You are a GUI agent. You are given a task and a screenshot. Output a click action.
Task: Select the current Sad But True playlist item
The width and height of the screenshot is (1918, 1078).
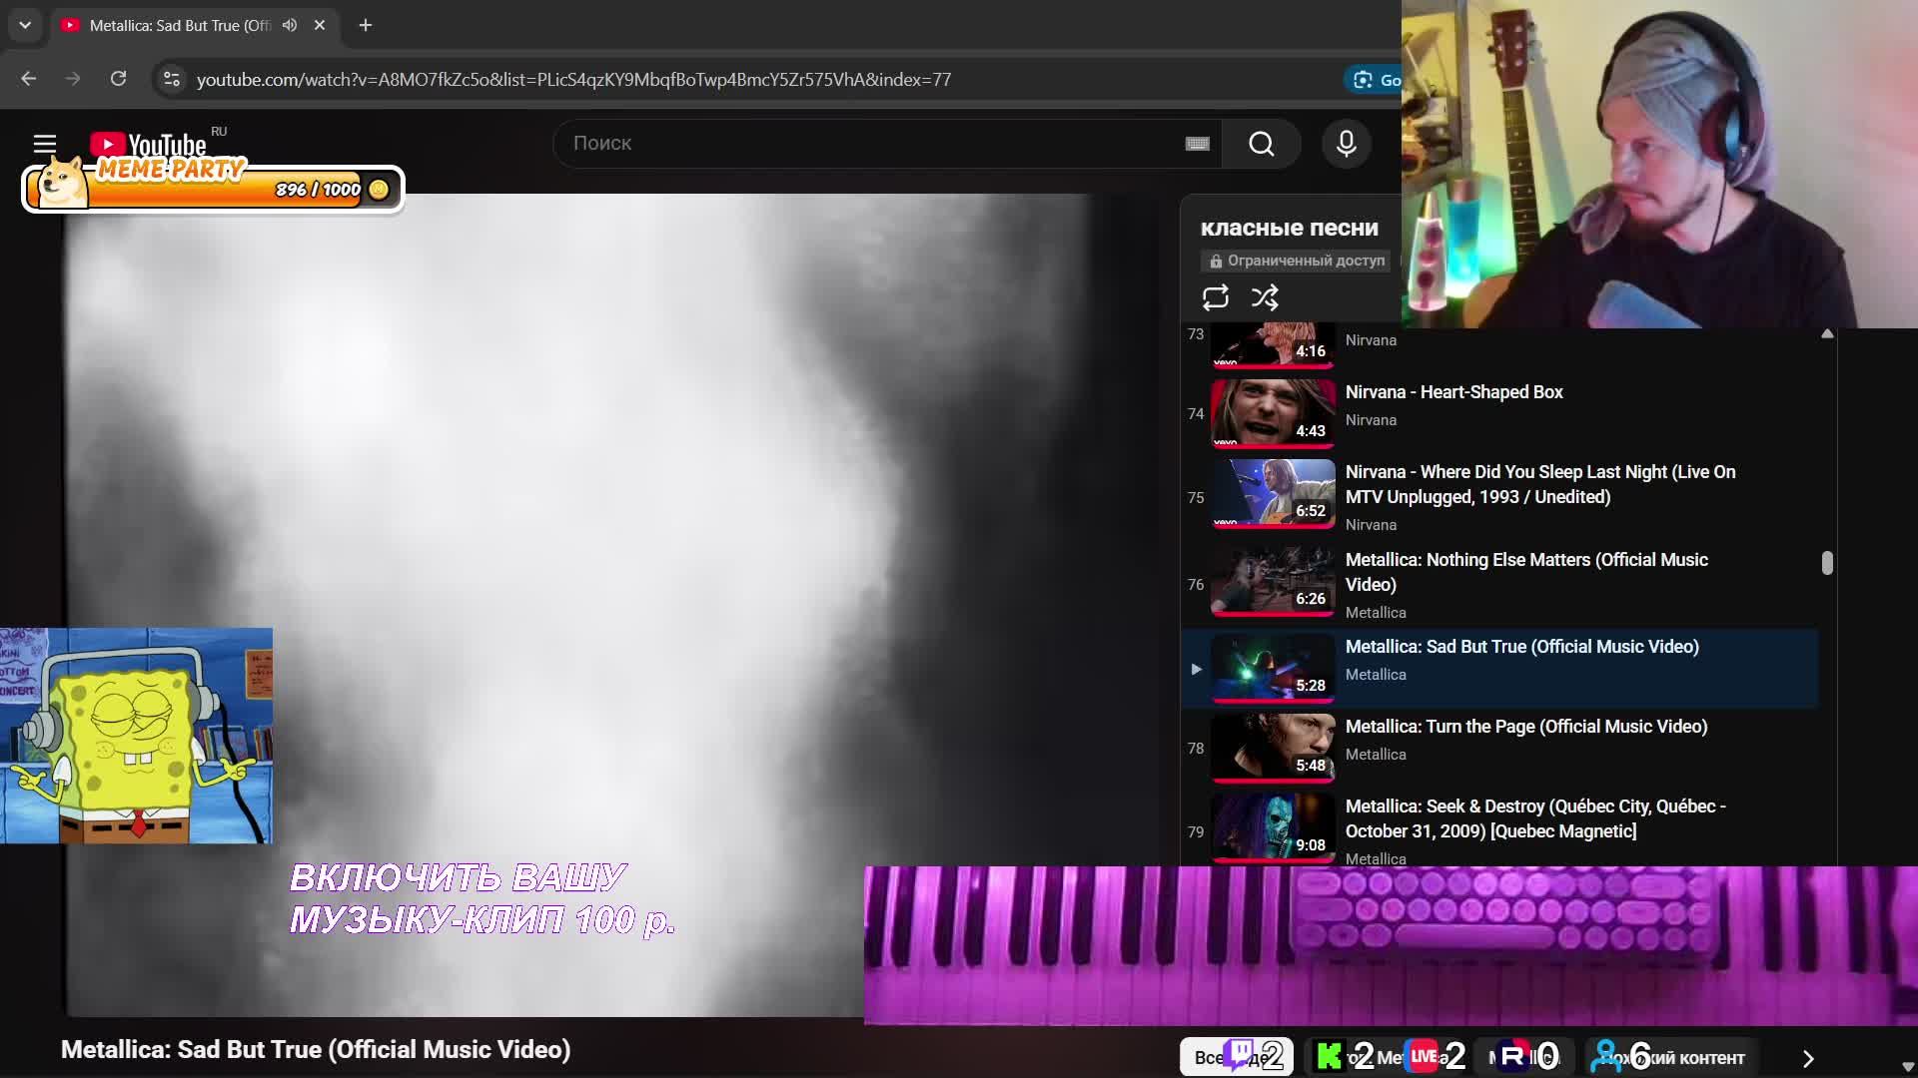coord(1499,669)
